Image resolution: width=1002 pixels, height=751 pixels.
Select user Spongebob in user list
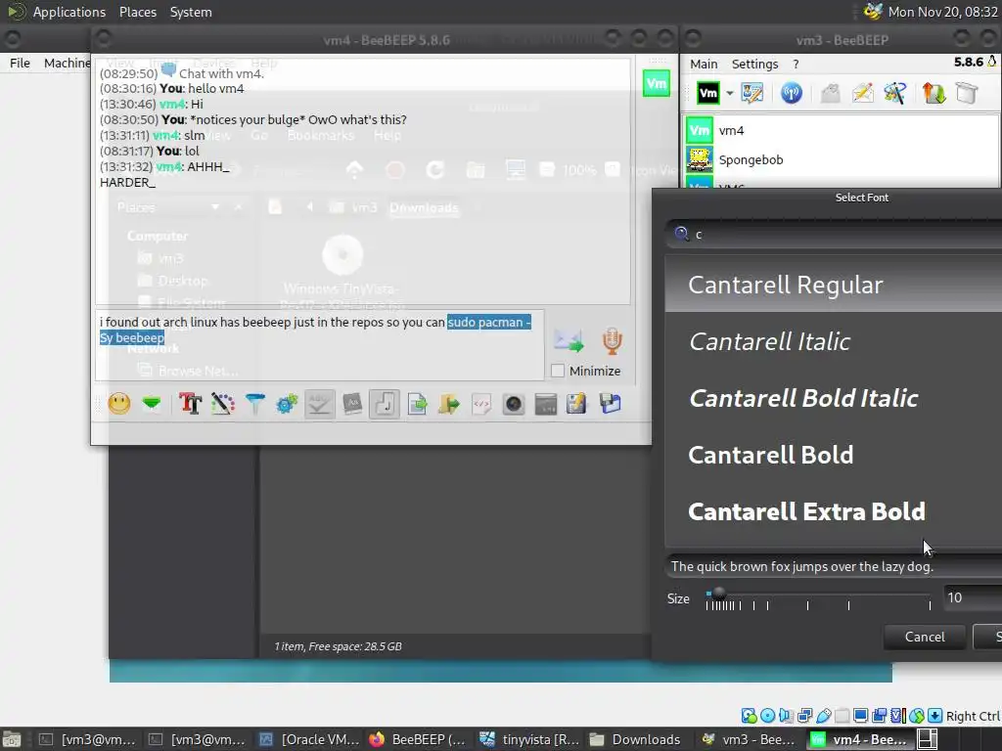click(842, 159)
